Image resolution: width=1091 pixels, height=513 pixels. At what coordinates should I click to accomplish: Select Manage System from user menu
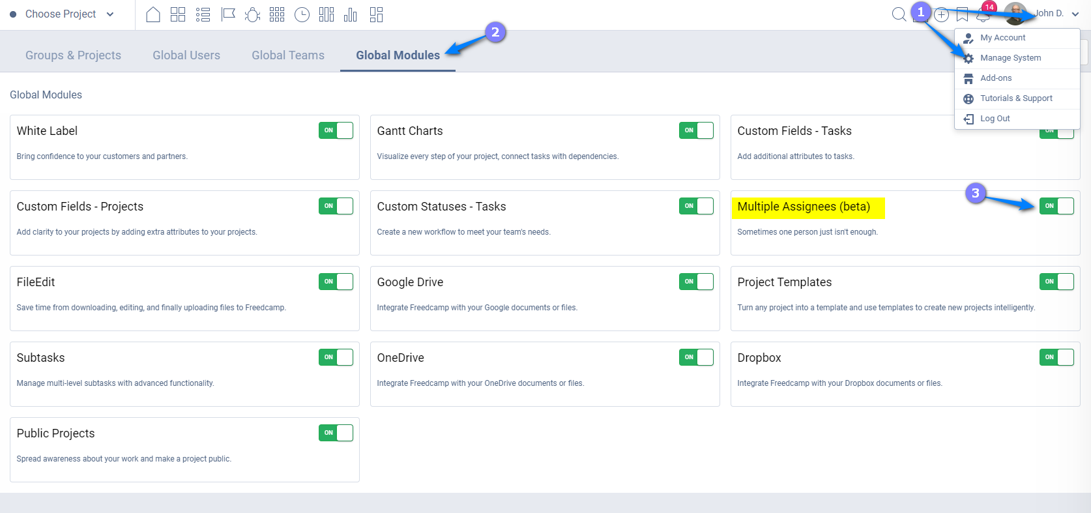coord(1010,58)
